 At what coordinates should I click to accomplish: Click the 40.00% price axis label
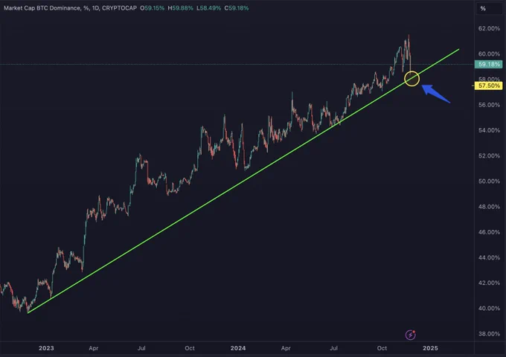(x=489, y=309)
